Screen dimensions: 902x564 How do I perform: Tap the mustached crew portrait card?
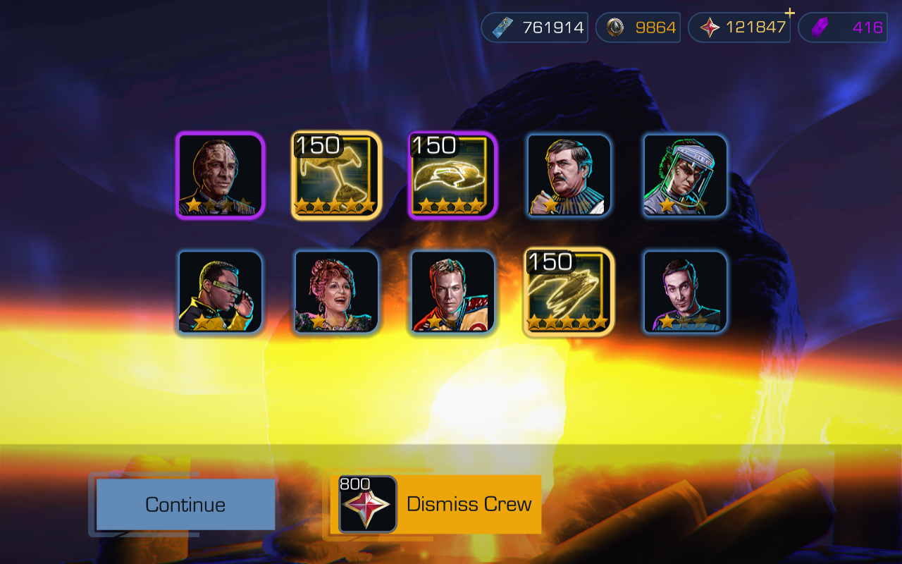coord(569,175)
